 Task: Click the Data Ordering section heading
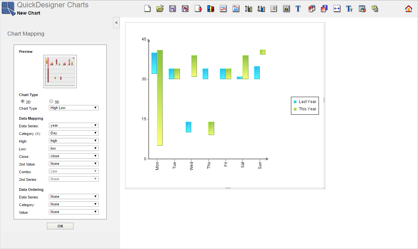[31, 189]
